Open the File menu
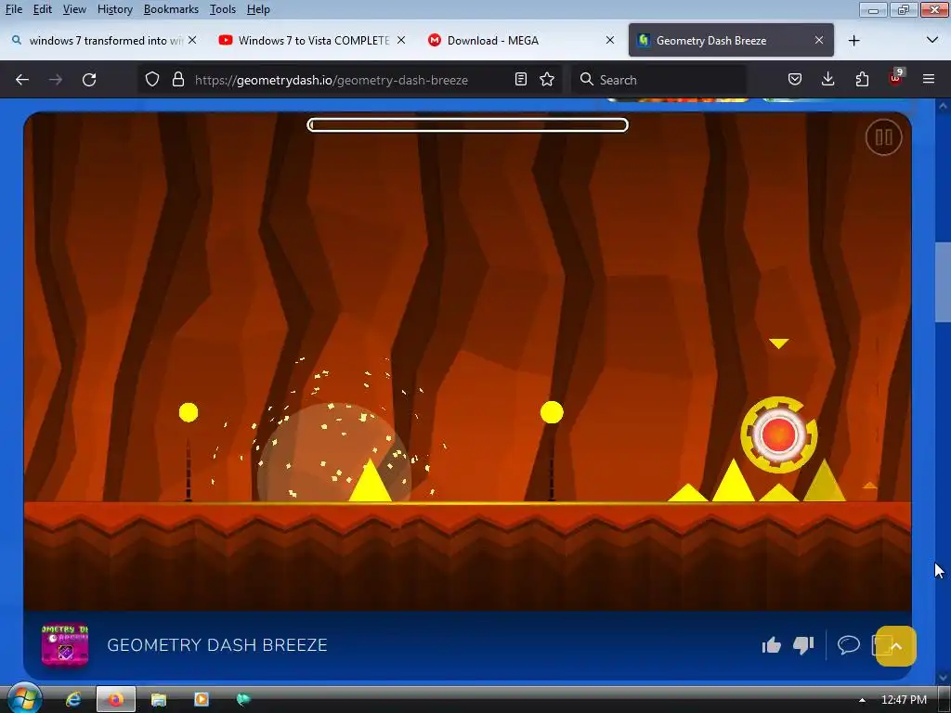Image resolution: width=951 pixels, height=713 pixels. point(14,9)
